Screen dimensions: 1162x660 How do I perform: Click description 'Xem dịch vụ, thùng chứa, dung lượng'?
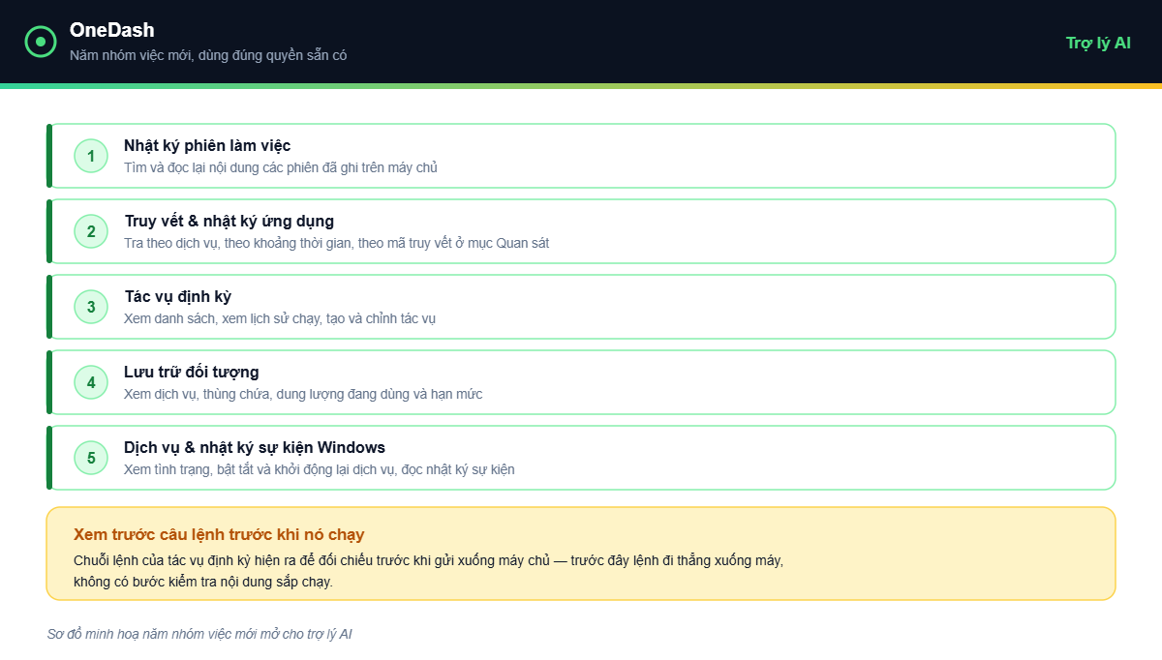(303, 394)
